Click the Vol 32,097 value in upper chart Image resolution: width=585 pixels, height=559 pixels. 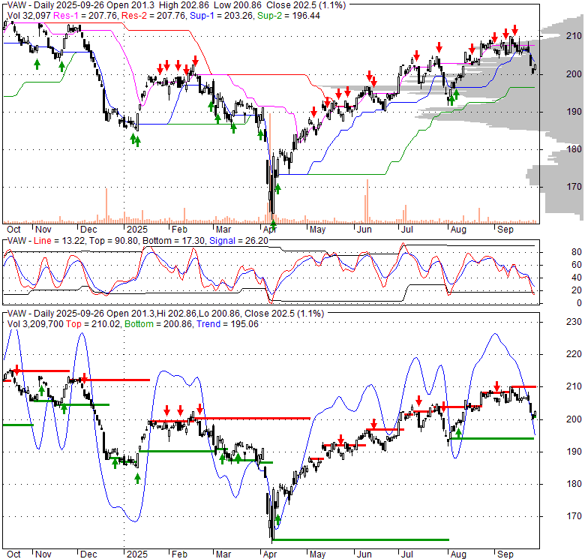[x=28, y=16]
